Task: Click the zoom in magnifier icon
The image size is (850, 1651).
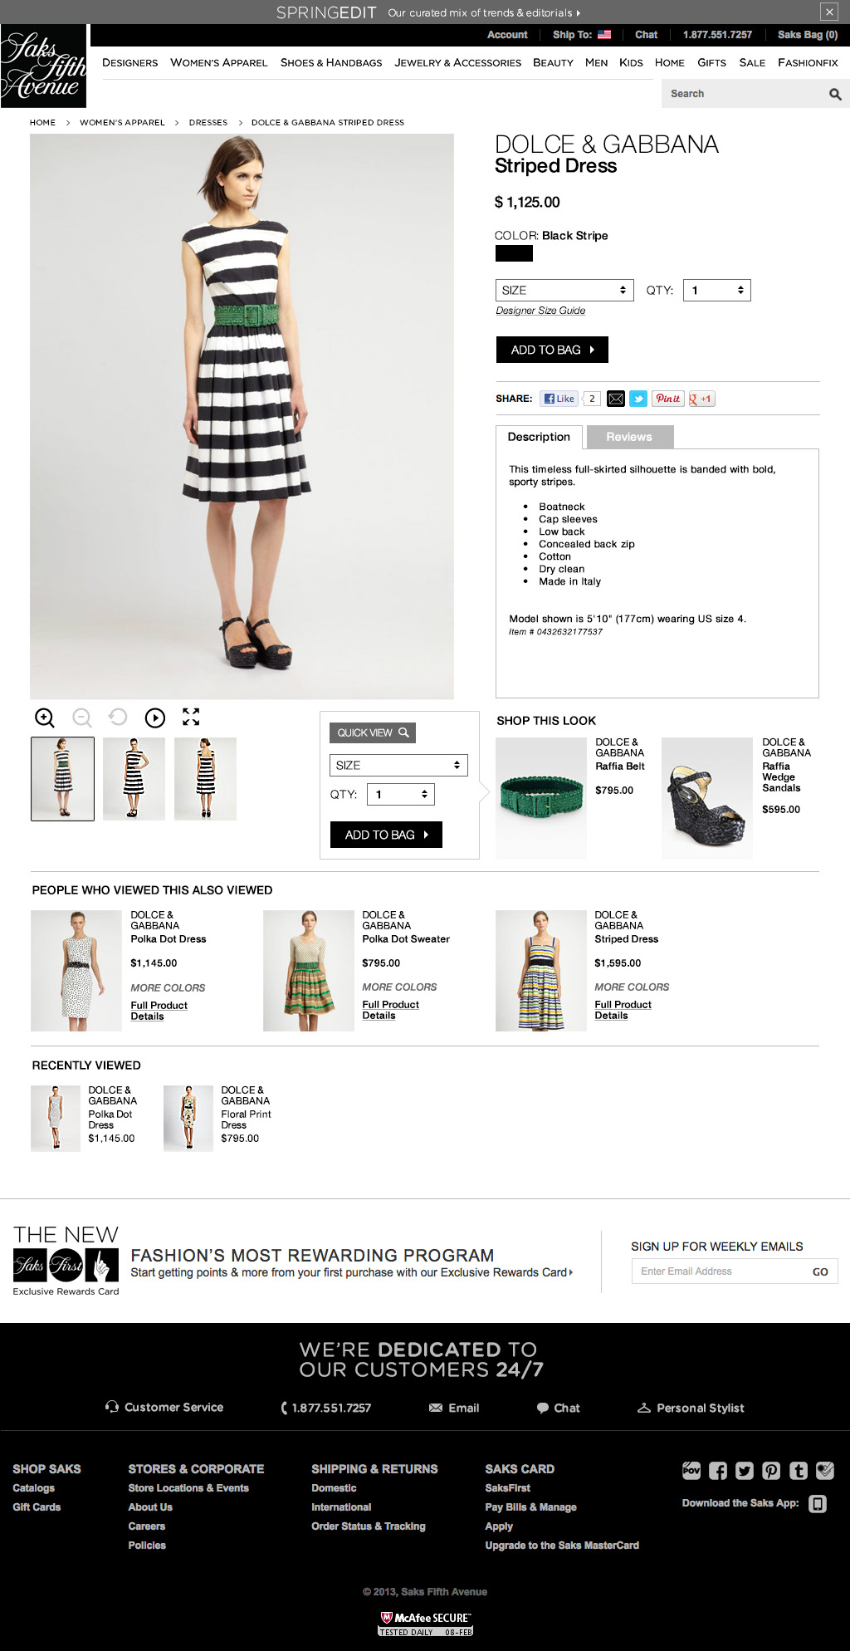Action: [x=45, y=718]
